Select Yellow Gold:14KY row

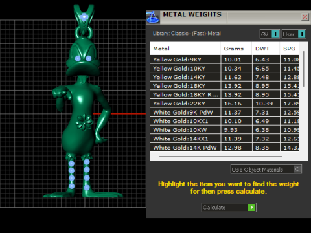click(224, 77)
